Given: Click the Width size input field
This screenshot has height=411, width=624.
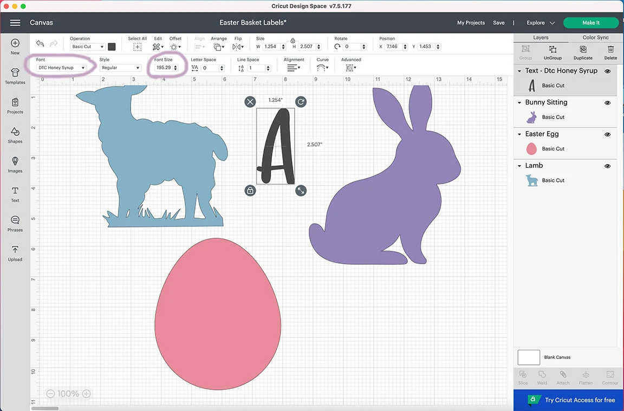Looking at the screenshot, I should 272,47.
